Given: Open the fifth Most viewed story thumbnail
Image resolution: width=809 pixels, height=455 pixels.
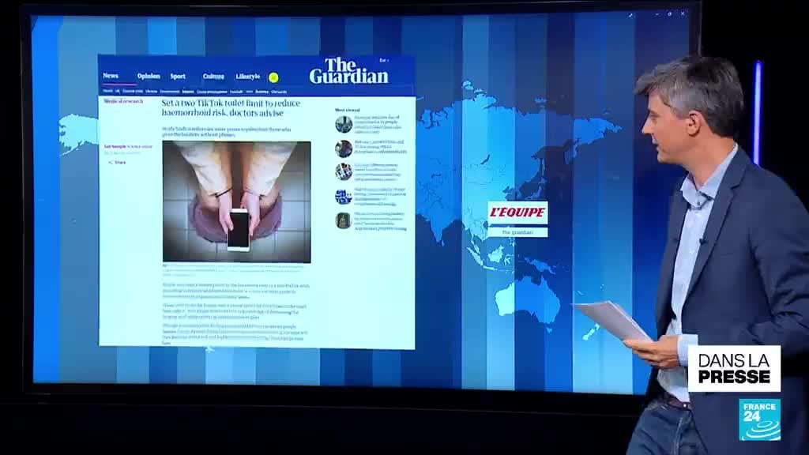Looking at the screenshot, I should pyautogui.click(x=343, y=220).
